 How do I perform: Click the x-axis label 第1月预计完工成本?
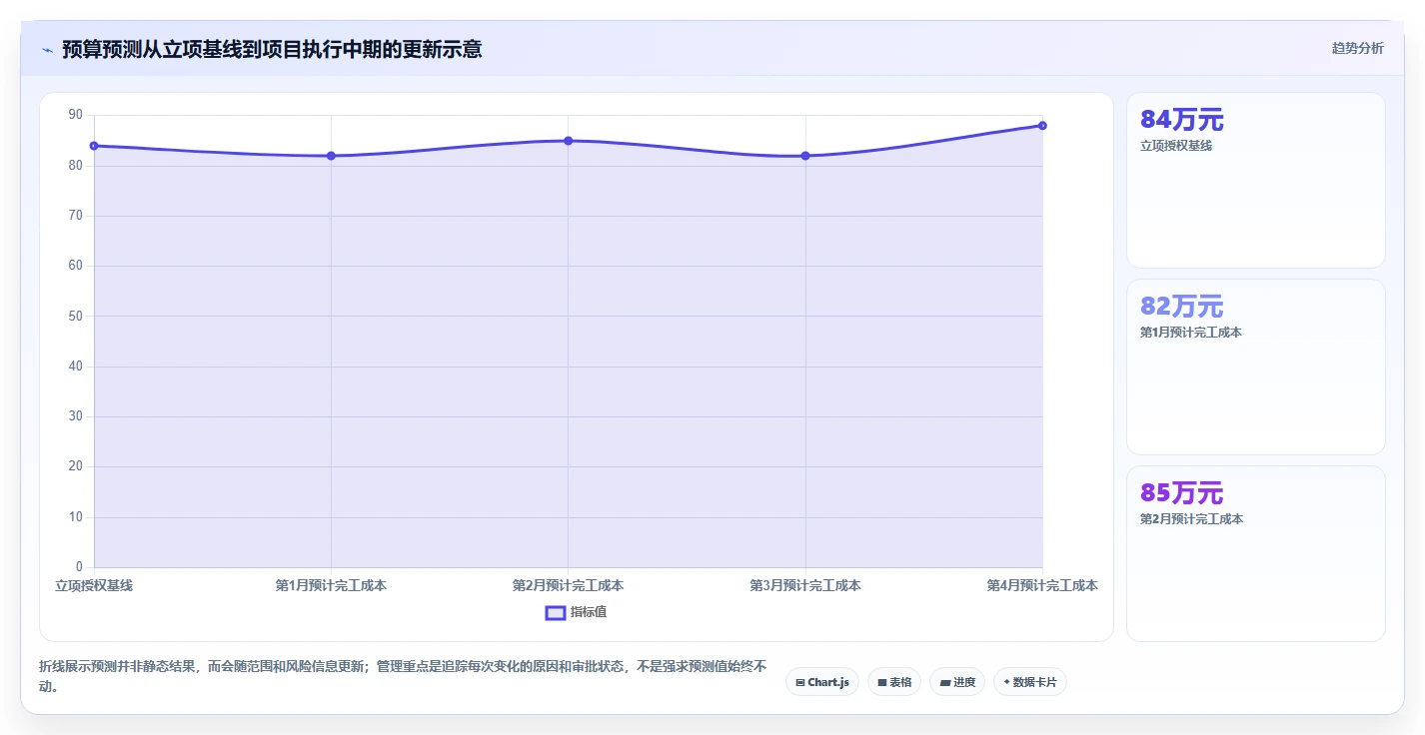click(331, 586)
